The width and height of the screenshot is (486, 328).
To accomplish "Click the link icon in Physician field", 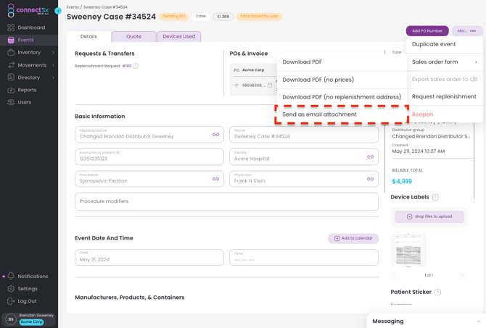I will 370,179.
